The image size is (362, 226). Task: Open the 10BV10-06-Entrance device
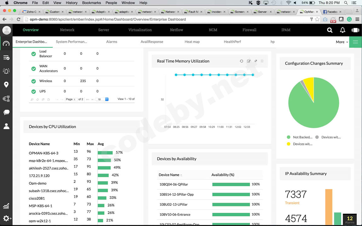pos(175,214)
